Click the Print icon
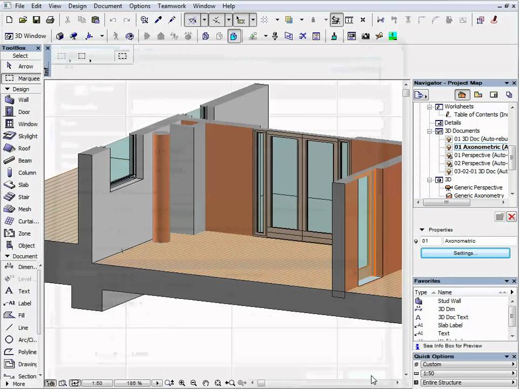This screenshot has height=389, width=519. point(50,20)
